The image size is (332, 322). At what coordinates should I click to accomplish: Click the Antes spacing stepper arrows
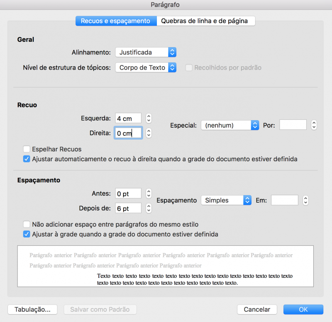(149, 194)
